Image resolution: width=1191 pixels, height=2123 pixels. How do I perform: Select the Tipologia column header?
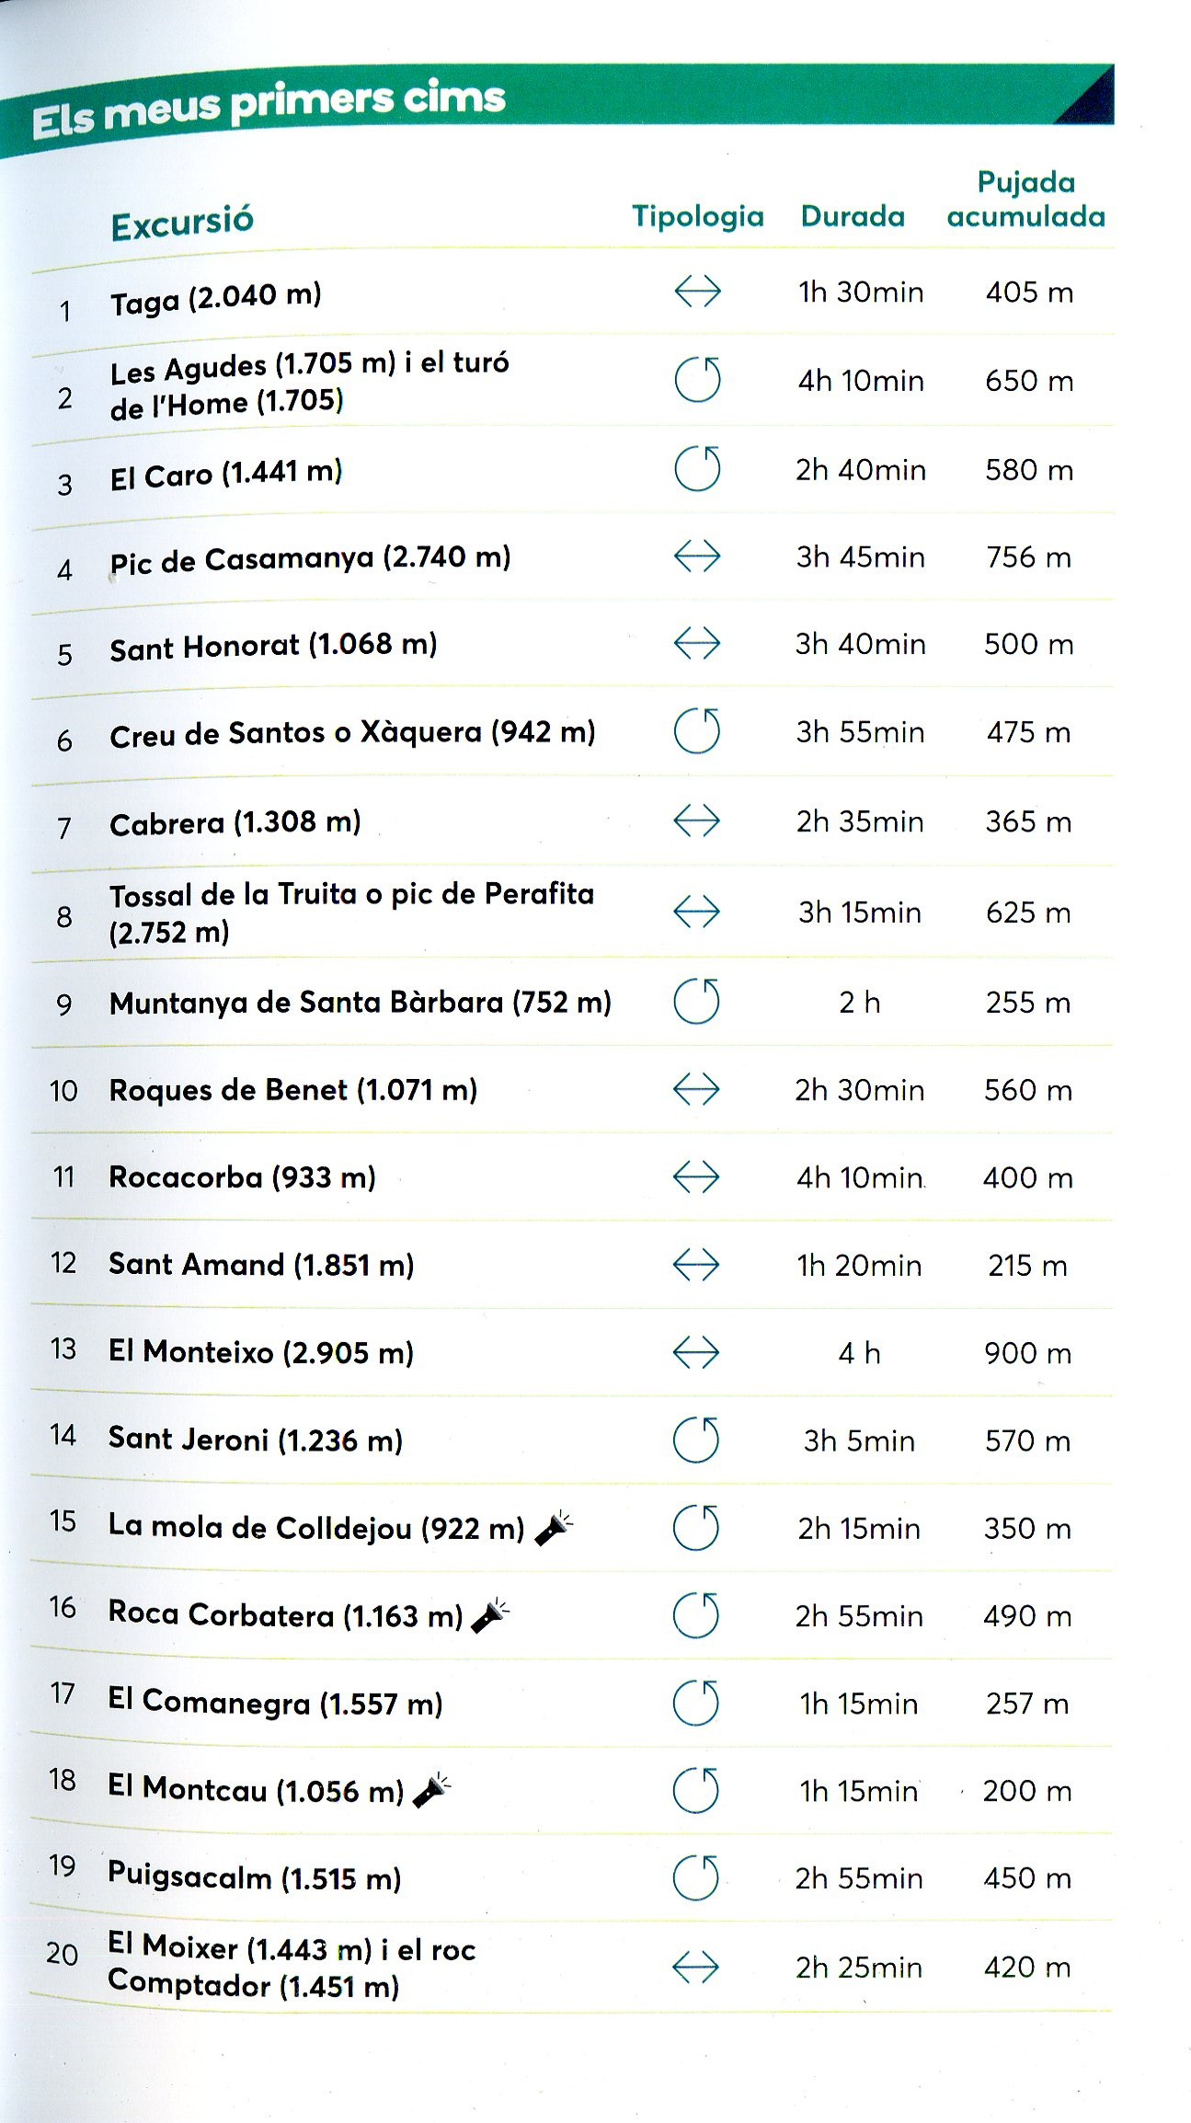698,216
